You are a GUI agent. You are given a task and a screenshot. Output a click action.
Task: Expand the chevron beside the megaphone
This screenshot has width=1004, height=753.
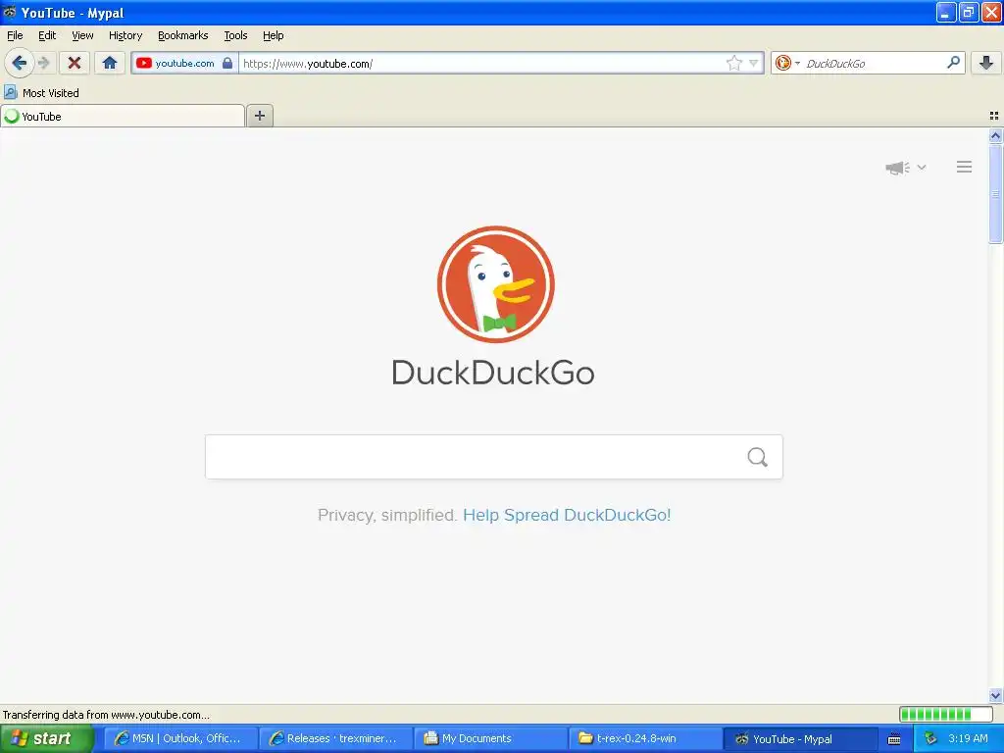click(922, 167)
